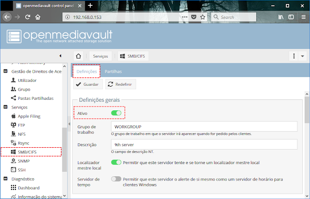This screenshot has height=199, width=310.
Task: Open Apple Filing service
Action: click(26, 116)
